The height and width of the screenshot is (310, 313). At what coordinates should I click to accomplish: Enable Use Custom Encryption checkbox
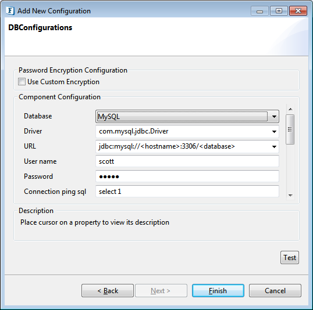22,82
